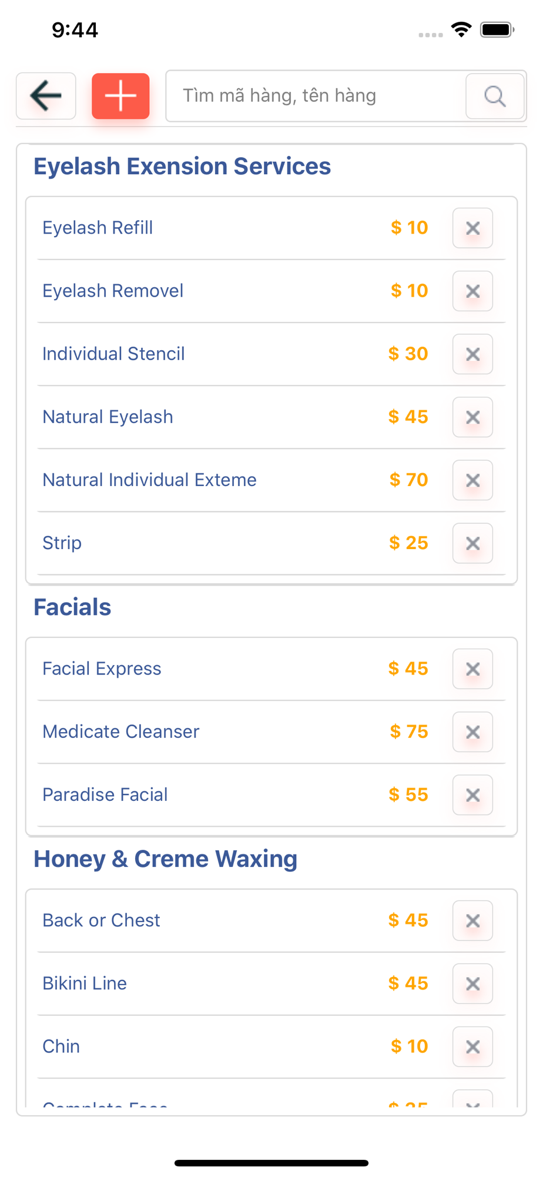Tap the back arrow button
This screenshot has height=1177, width=543.
[46, 96]
